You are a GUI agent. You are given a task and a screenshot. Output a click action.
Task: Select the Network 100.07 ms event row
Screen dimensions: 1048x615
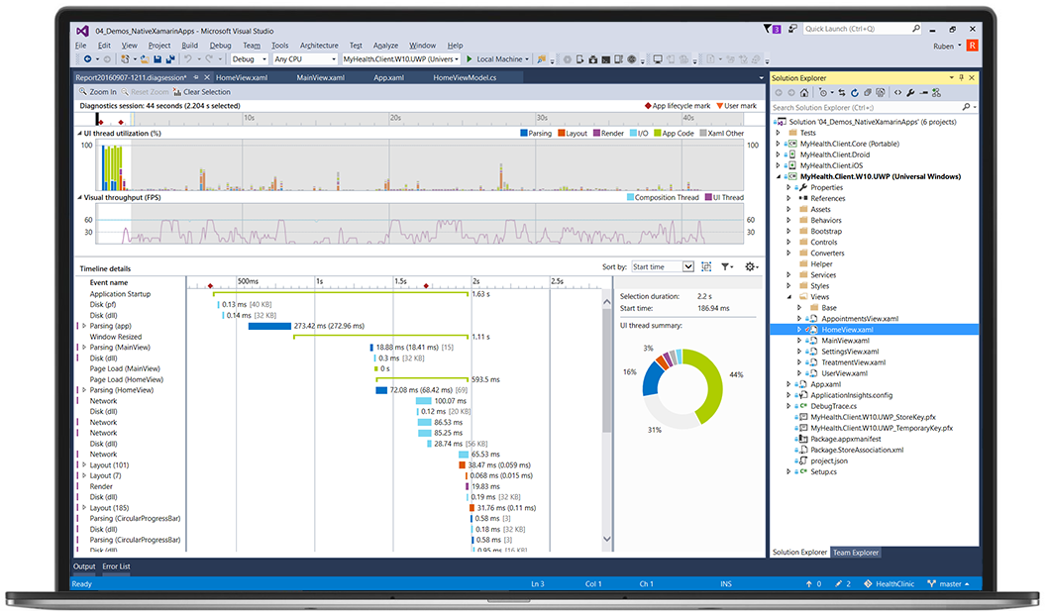point(103,401)
